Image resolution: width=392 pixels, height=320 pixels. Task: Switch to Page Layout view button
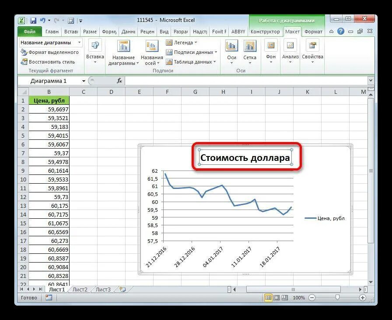click(276, 298)
